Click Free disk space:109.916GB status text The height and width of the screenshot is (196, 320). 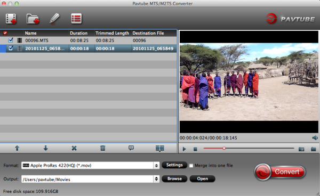point(30,191)
